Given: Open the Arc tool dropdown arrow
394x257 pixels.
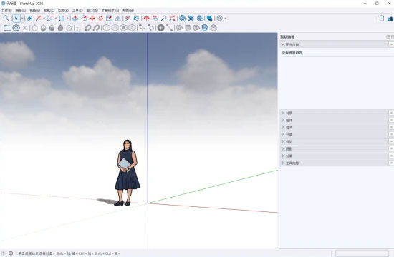Looking at the screenshot, I should point(56,19).
